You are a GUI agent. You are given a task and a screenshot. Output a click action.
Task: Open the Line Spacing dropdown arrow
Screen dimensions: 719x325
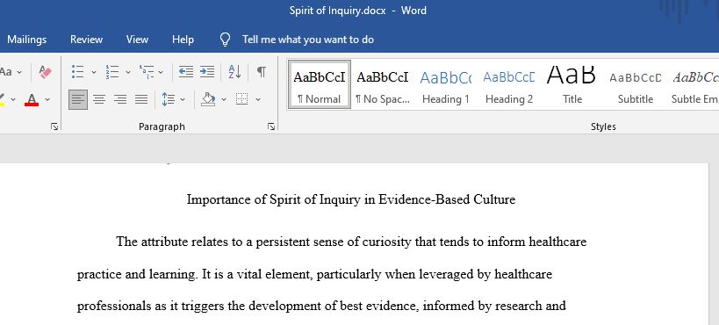[183, 99]
